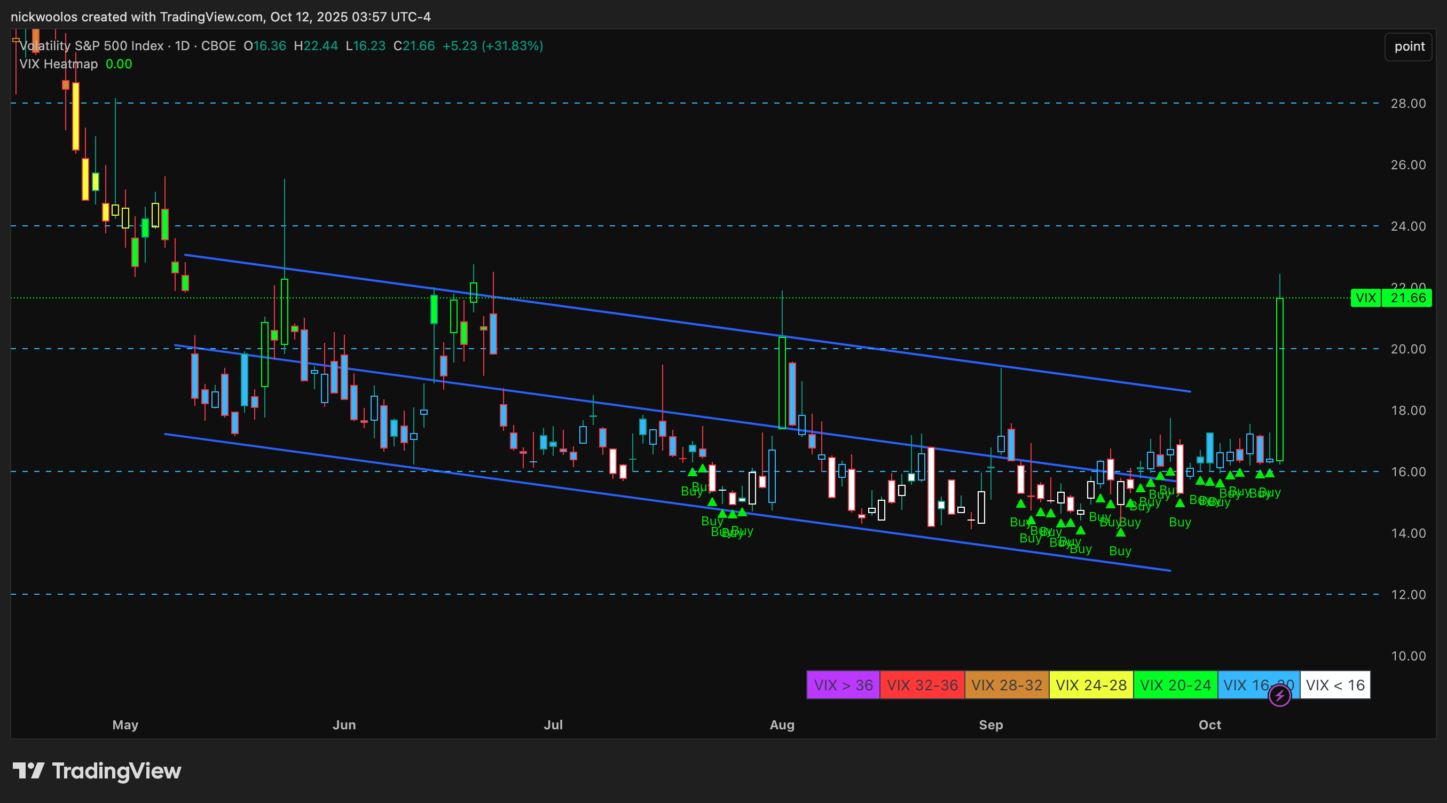
Task: Click the white VIX < 16 legend cell
Action: (1335, 685)
